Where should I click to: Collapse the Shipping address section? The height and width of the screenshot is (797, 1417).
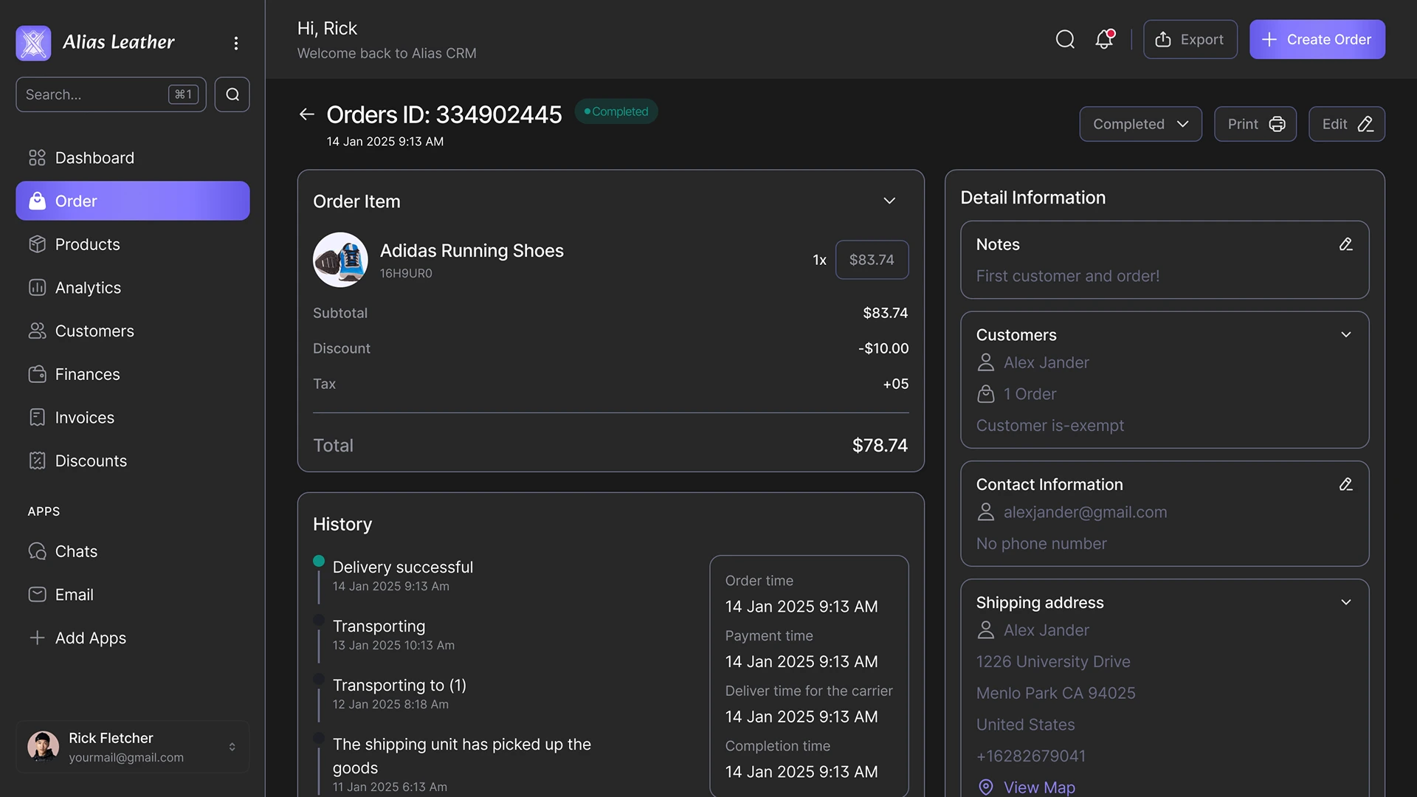click(1346, 602)
